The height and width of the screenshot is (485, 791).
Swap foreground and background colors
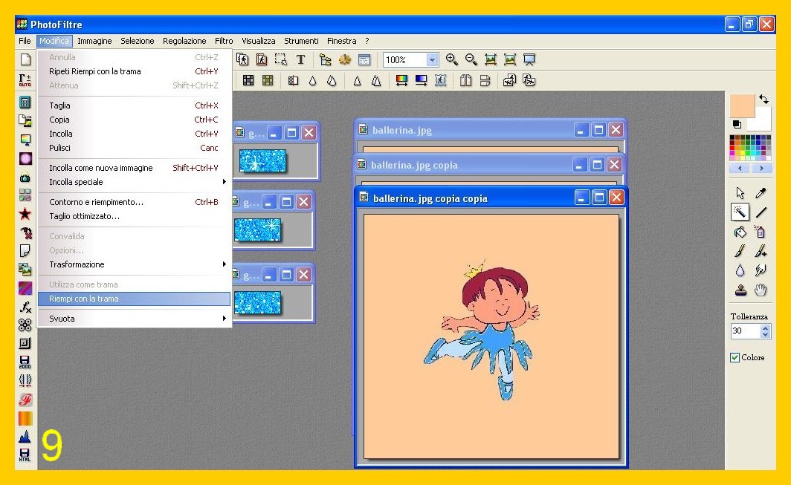point(763,100)
